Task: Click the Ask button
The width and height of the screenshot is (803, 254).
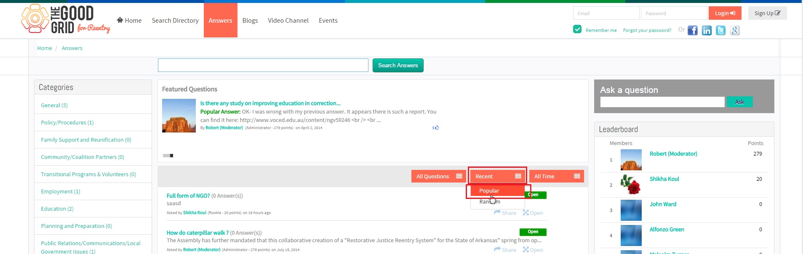Action: tap(740, 102)
